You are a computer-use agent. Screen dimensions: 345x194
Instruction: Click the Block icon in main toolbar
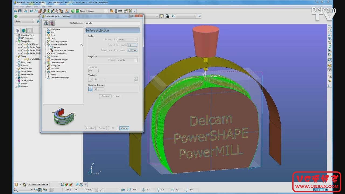point(32,11)
